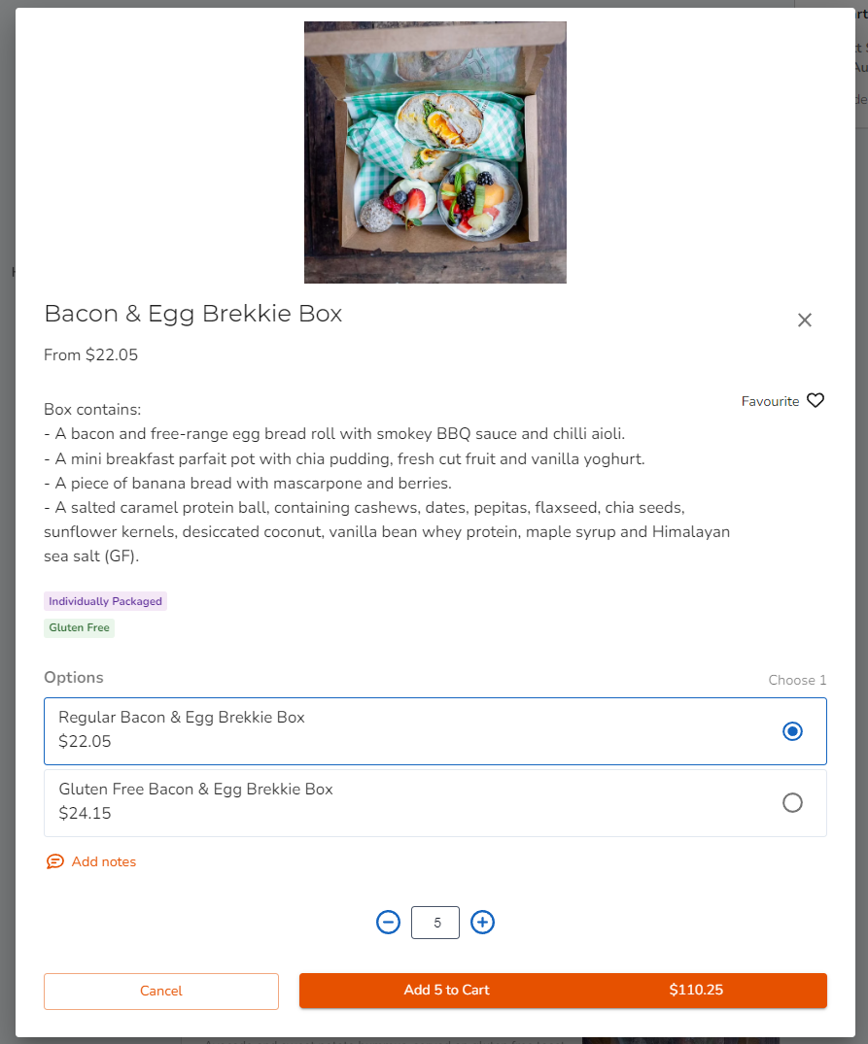Close the product dialog with the X

(804, 320)
